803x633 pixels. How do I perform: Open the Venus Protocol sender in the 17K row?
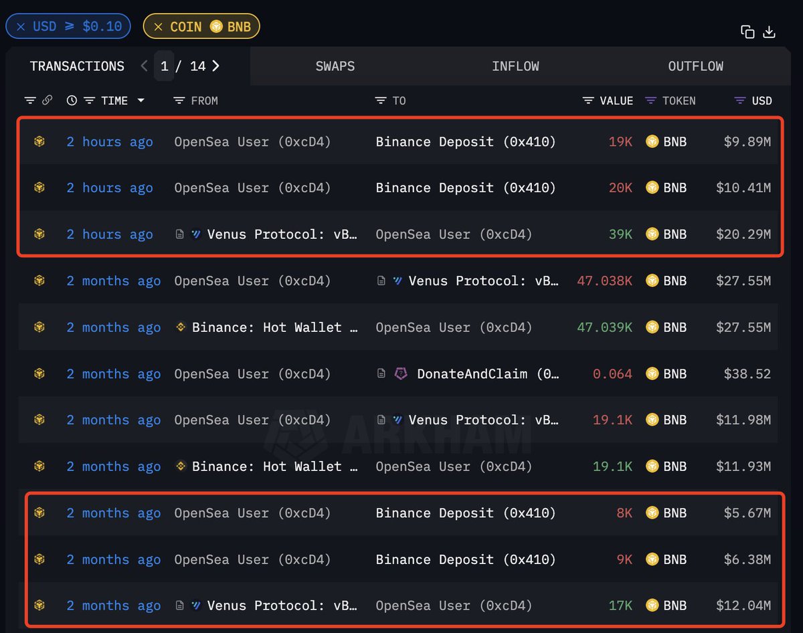[x=282, y=605]
